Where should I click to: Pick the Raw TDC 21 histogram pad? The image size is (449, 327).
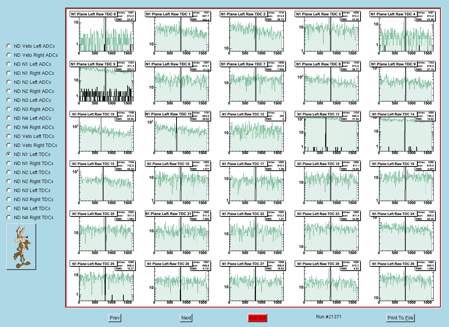(177, 233)
